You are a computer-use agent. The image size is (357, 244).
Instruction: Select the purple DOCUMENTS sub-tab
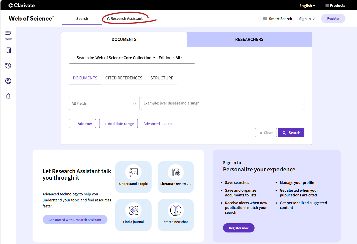tap(85, 78)
